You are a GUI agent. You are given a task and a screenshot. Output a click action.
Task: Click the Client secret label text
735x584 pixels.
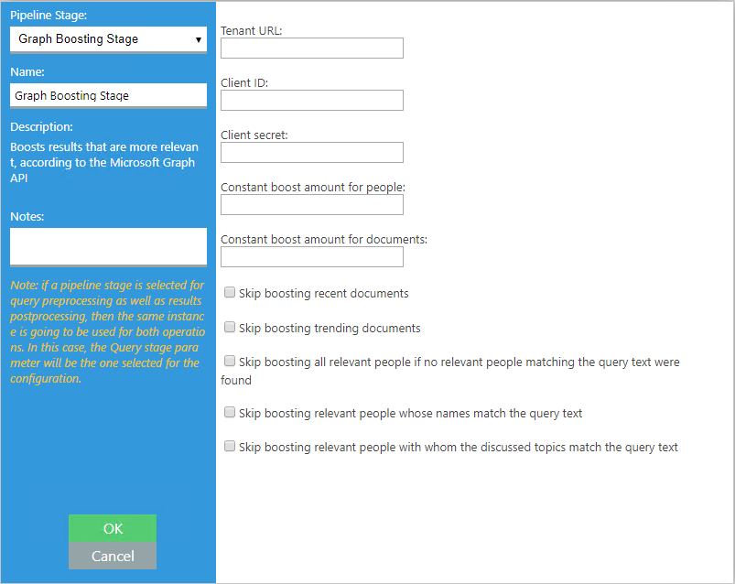[254, 135]
